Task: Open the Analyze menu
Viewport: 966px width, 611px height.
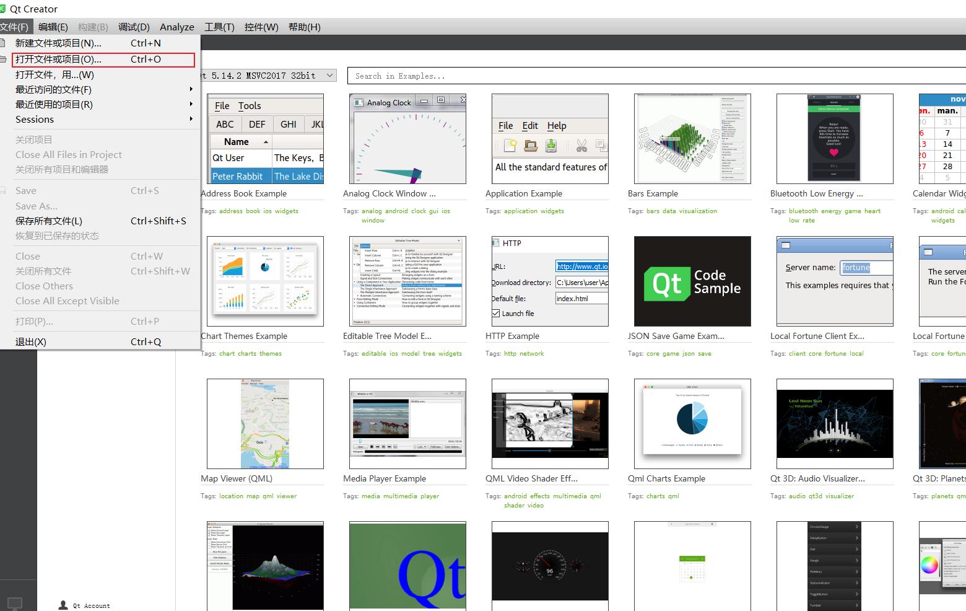Action: (176, 27)
